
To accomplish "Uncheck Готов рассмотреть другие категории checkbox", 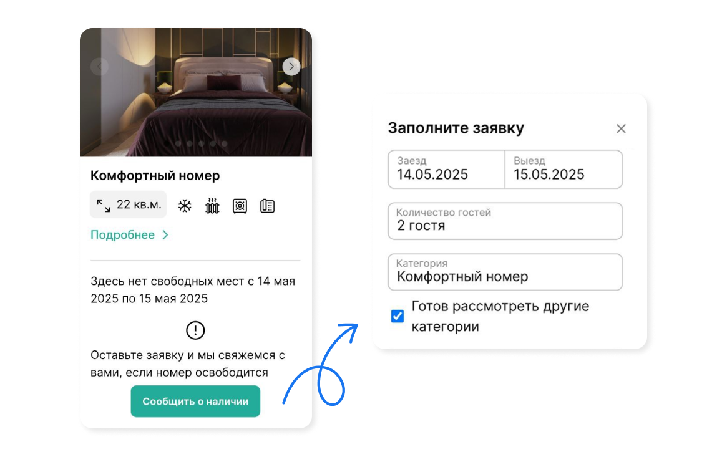I will [x=398, y=316].
